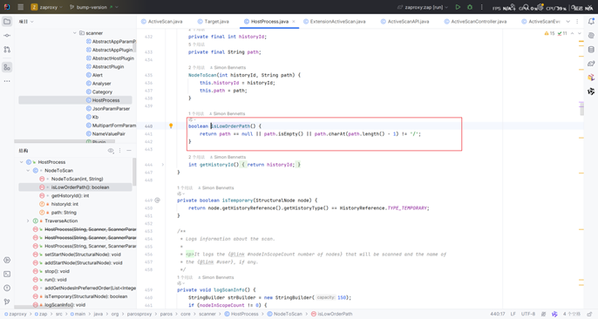Switch to ActiveScan.java tab

click(162, 21)
